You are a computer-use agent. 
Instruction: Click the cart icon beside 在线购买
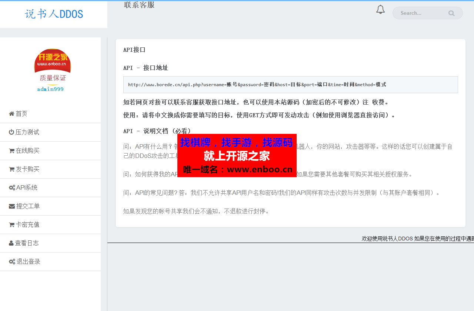click(11, 151)
